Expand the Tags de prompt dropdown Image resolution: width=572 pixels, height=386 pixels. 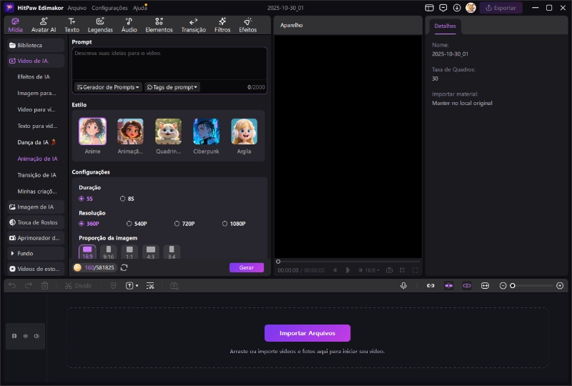(172, 87)
